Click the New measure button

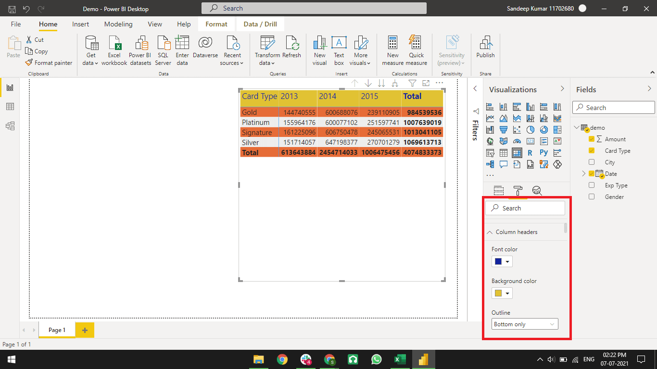coord(392,49)
